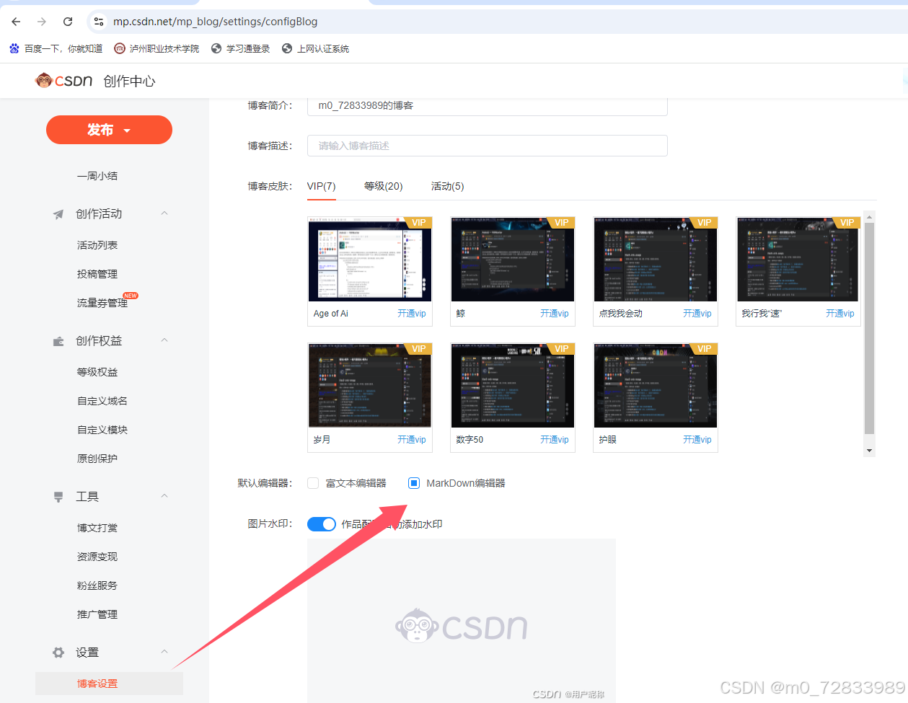This screenshot has height=703, width=908.
Task: Select 博客设置 in sidebar
Action: point(109,684)
